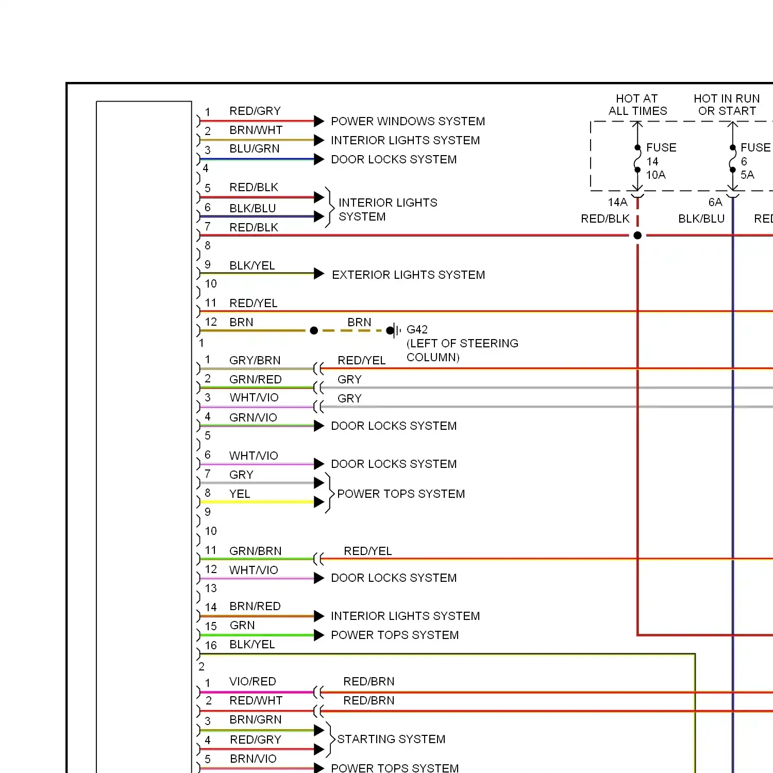Click the HOT IN RUN OR START heading
This screenshot has width=773, height=773.
pos(727,105)
